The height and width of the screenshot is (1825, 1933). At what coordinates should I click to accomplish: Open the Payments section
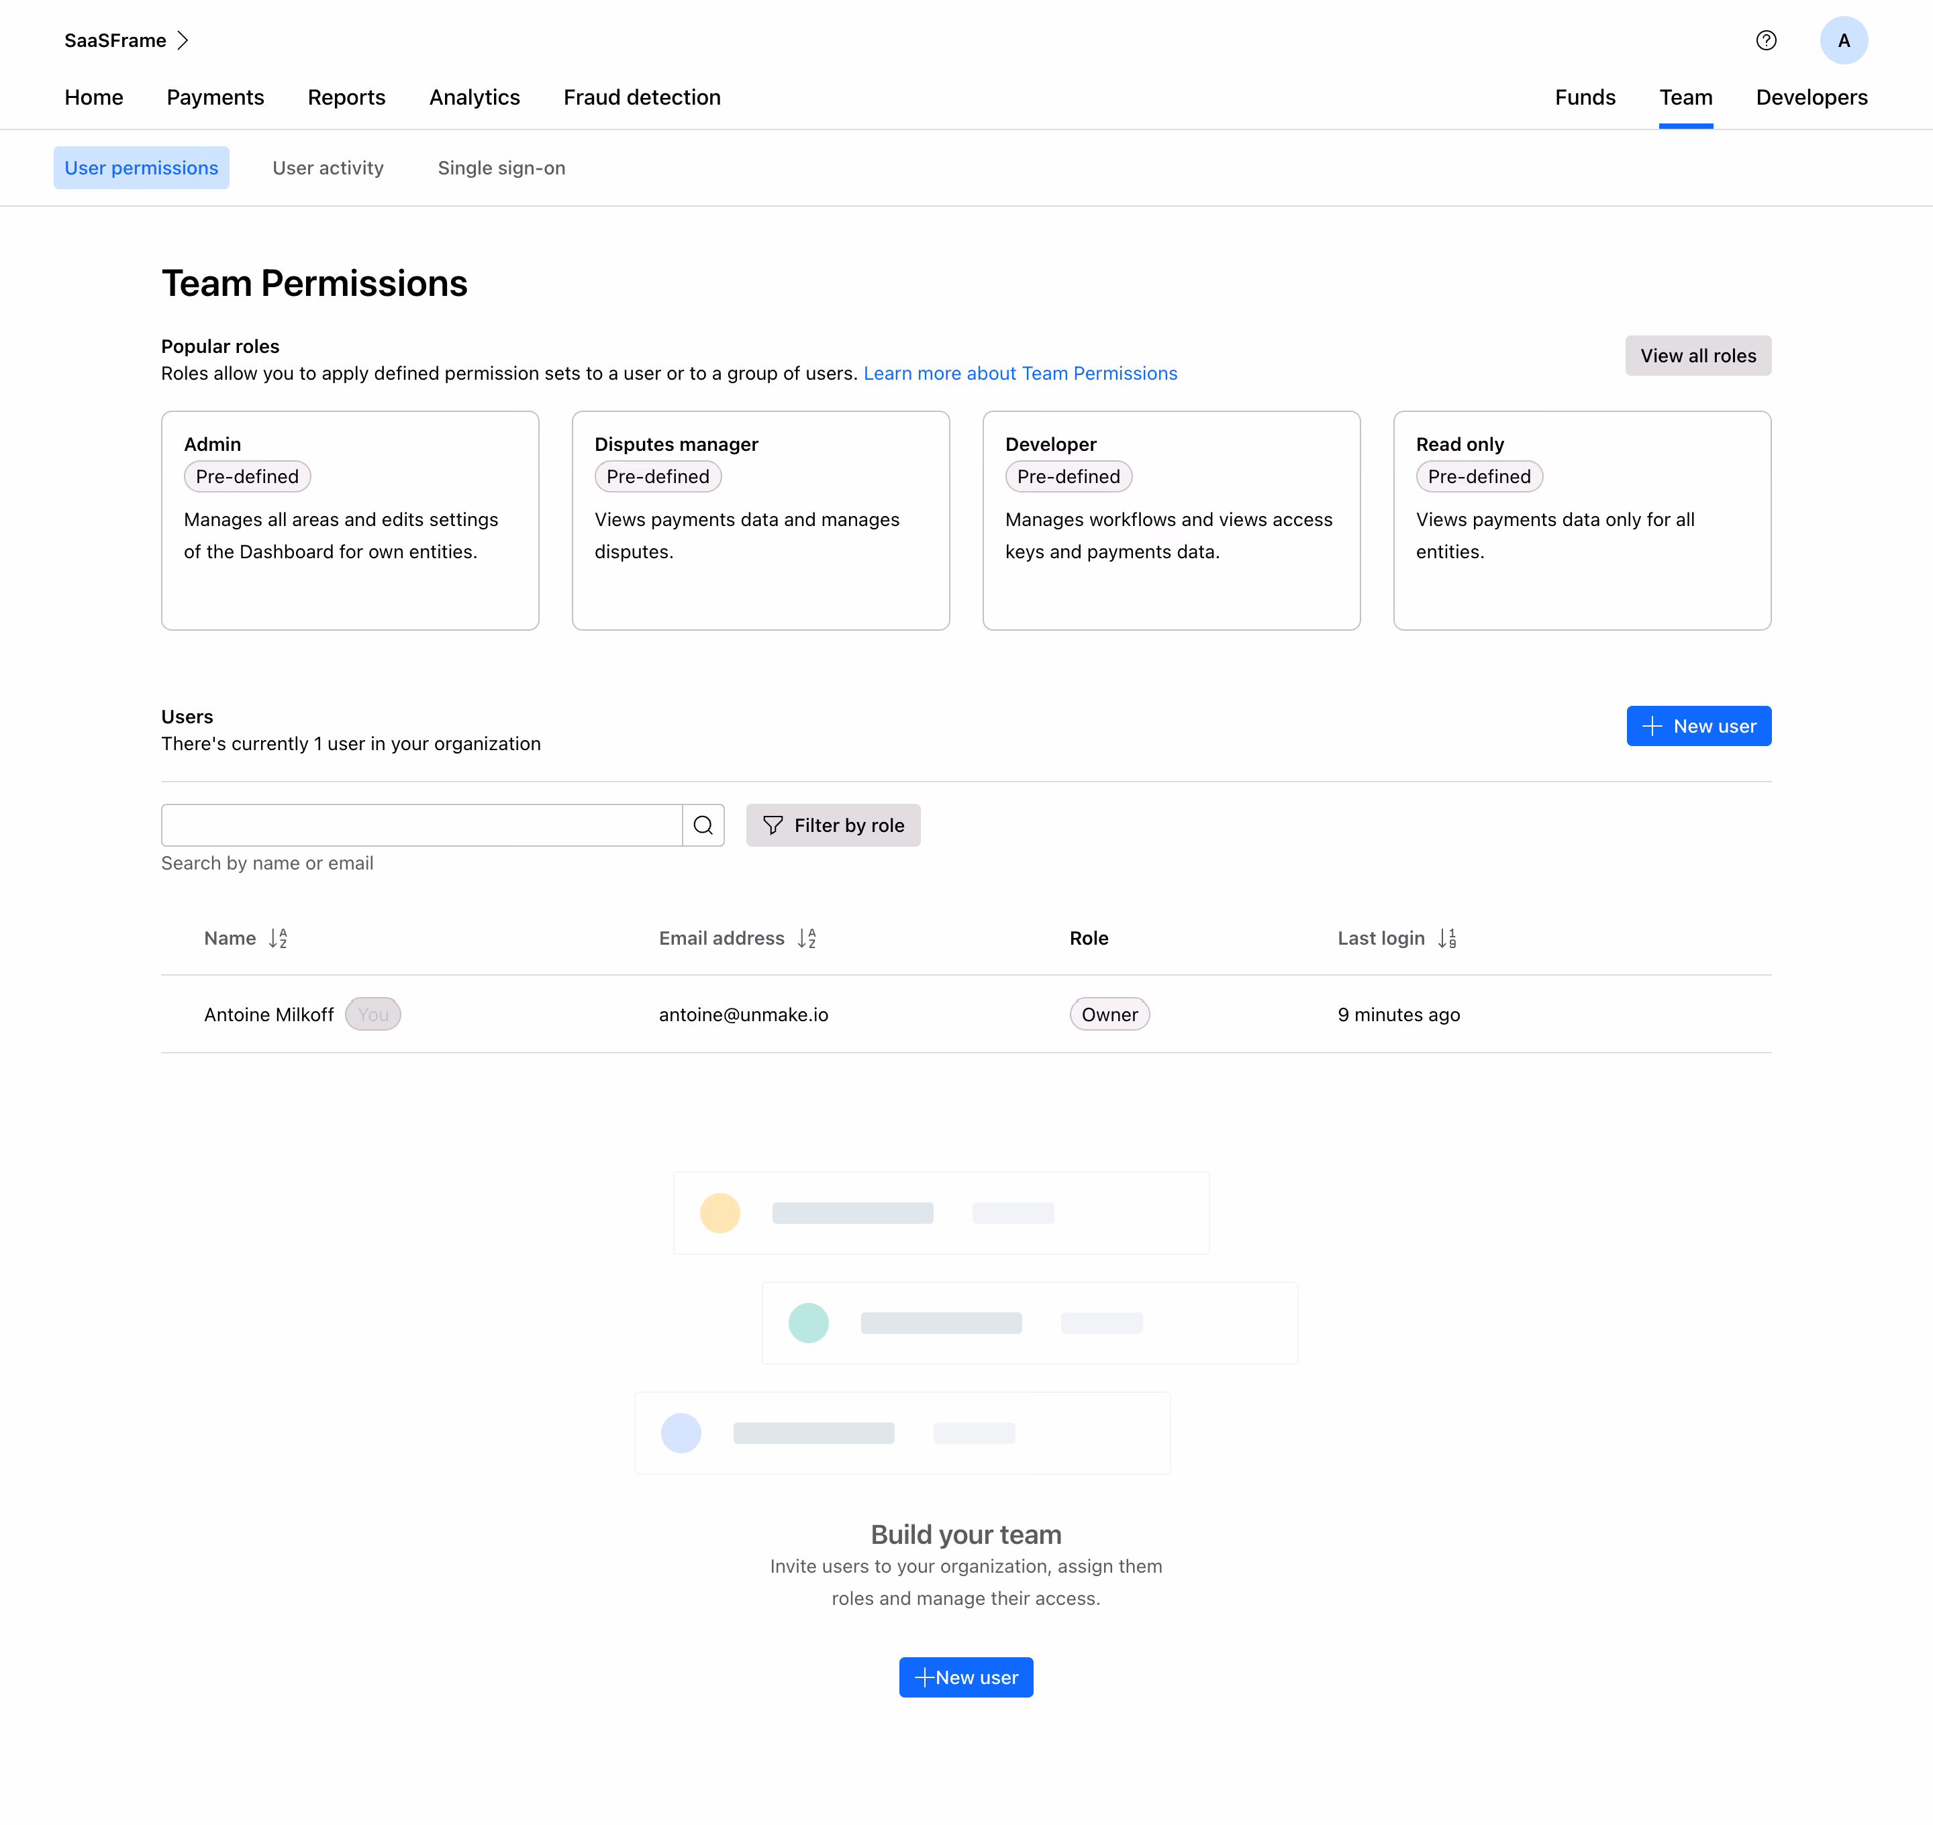pos(215,97)
